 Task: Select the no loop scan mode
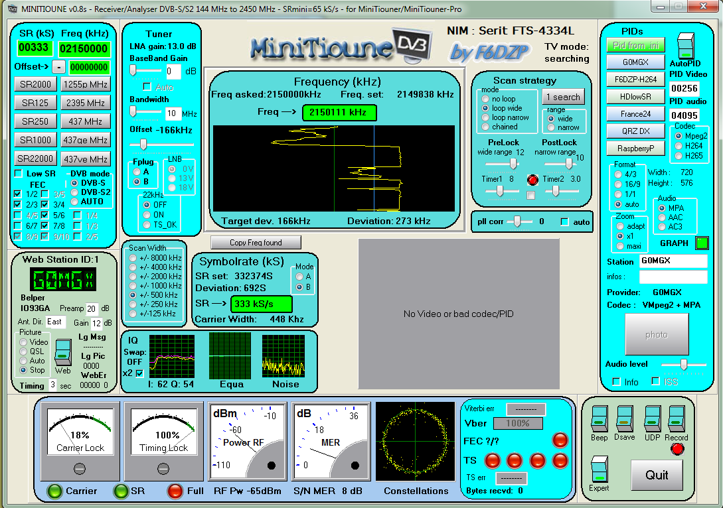point(485,99)
